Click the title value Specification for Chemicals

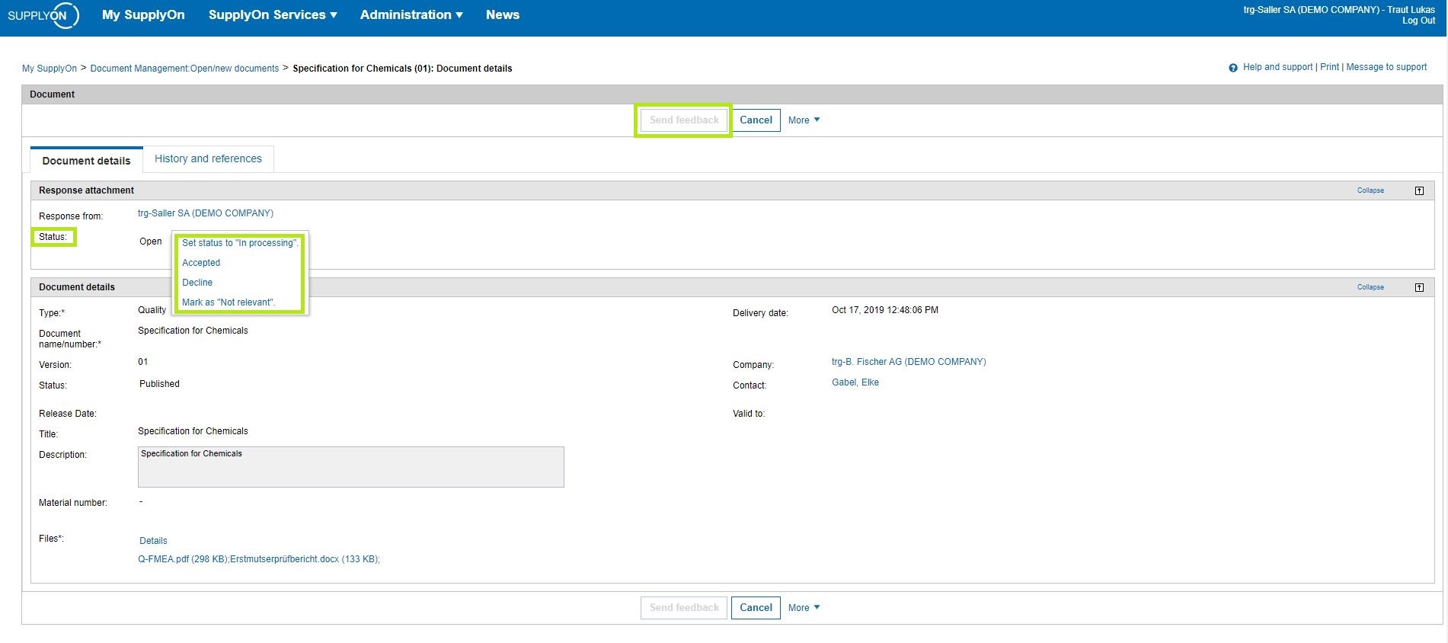coord(193,431)
